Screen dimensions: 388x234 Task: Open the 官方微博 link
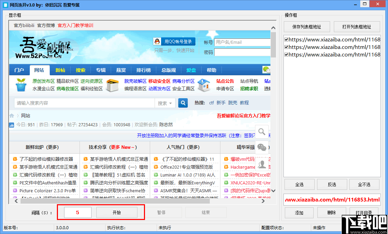tap(46, 25)
